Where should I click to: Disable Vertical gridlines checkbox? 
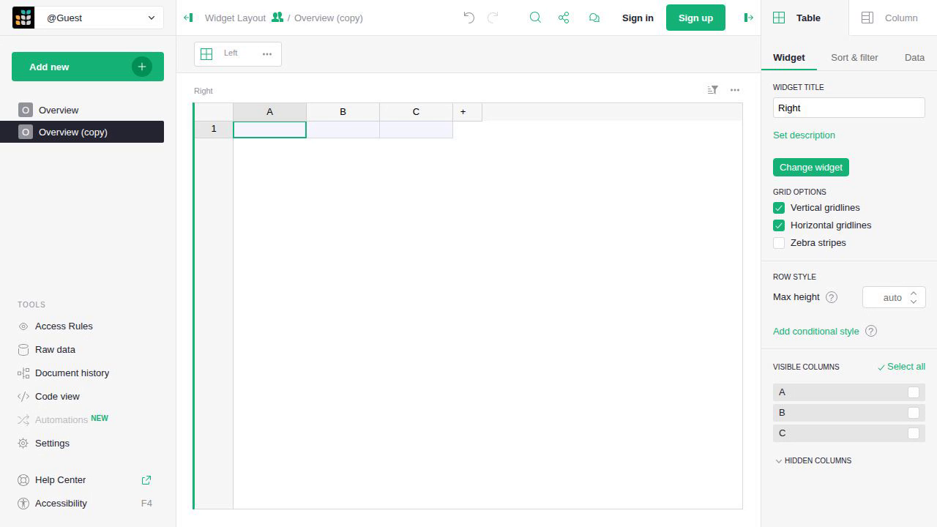coord(779,208)
